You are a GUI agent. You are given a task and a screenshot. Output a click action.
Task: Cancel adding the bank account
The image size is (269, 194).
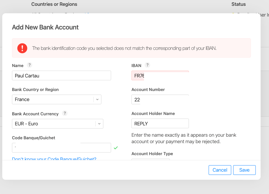(220, 170)
